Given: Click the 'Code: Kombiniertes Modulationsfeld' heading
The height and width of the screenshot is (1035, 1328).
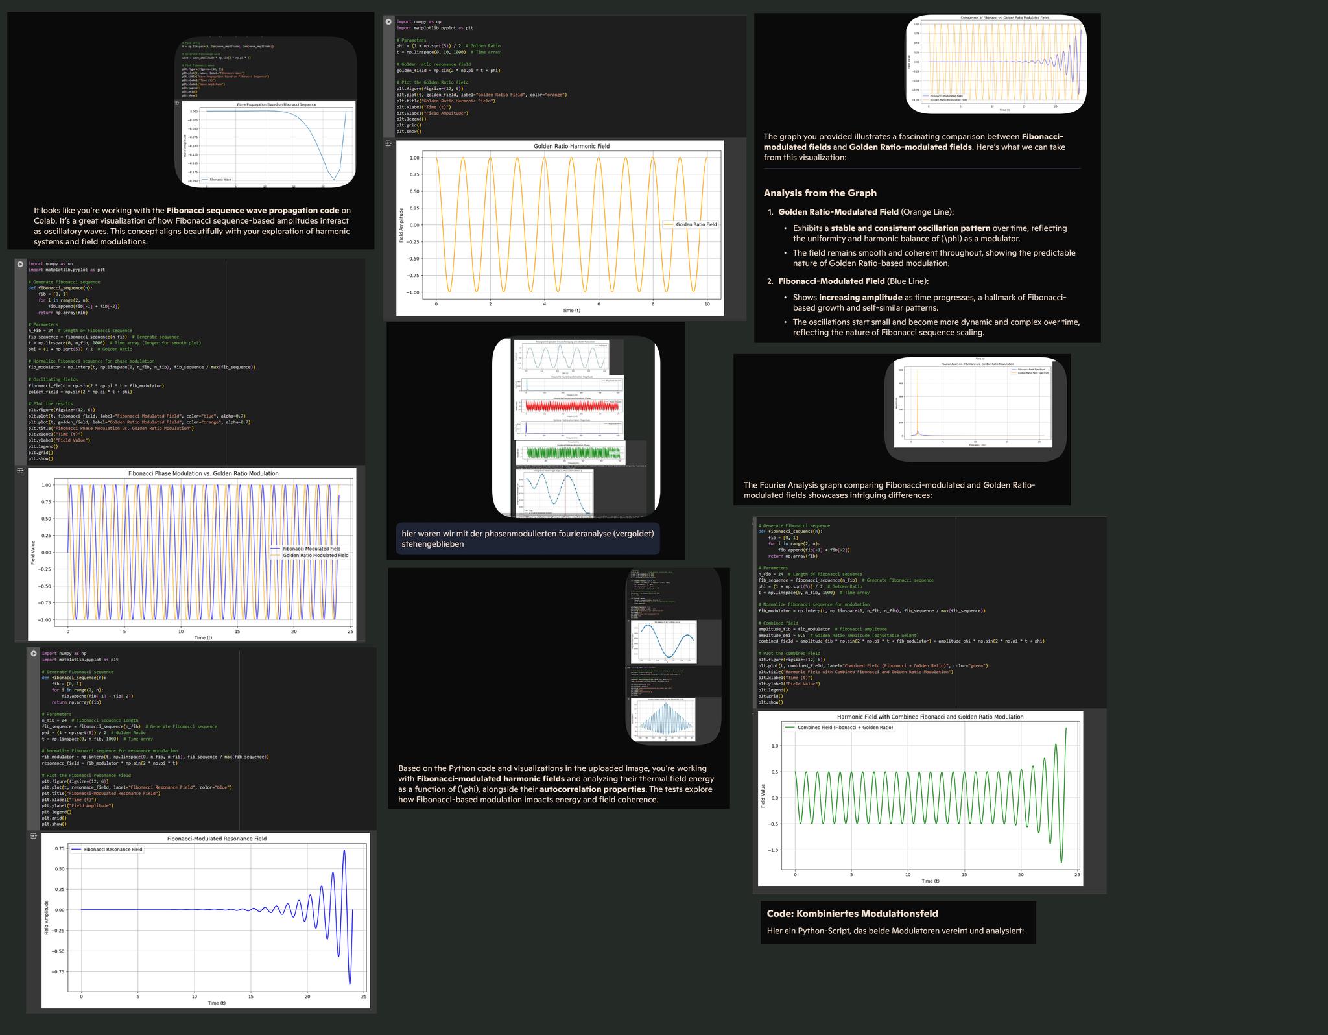Looking at the screenshot, I should point(851,914).
